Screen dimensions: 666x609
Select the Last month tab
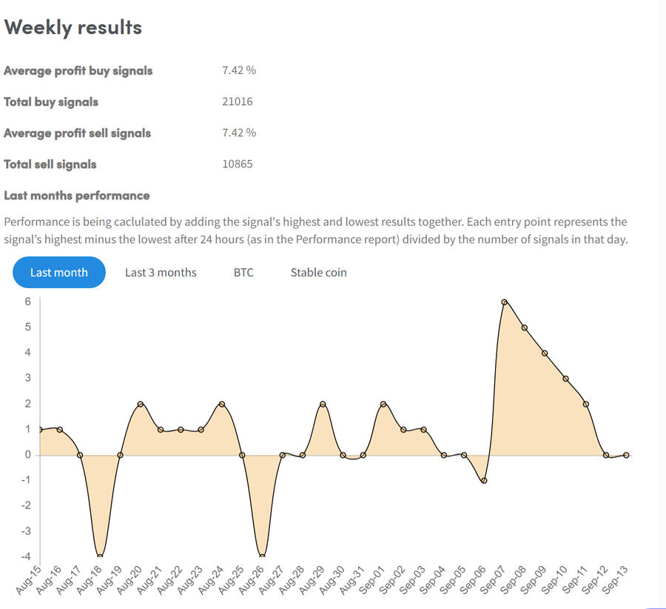coord(58,273)
